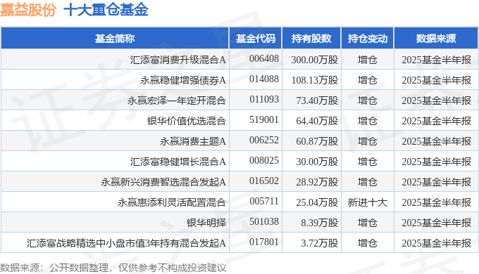Click fund code 008025
The image size is (479, 274).
tap(264, 161)
